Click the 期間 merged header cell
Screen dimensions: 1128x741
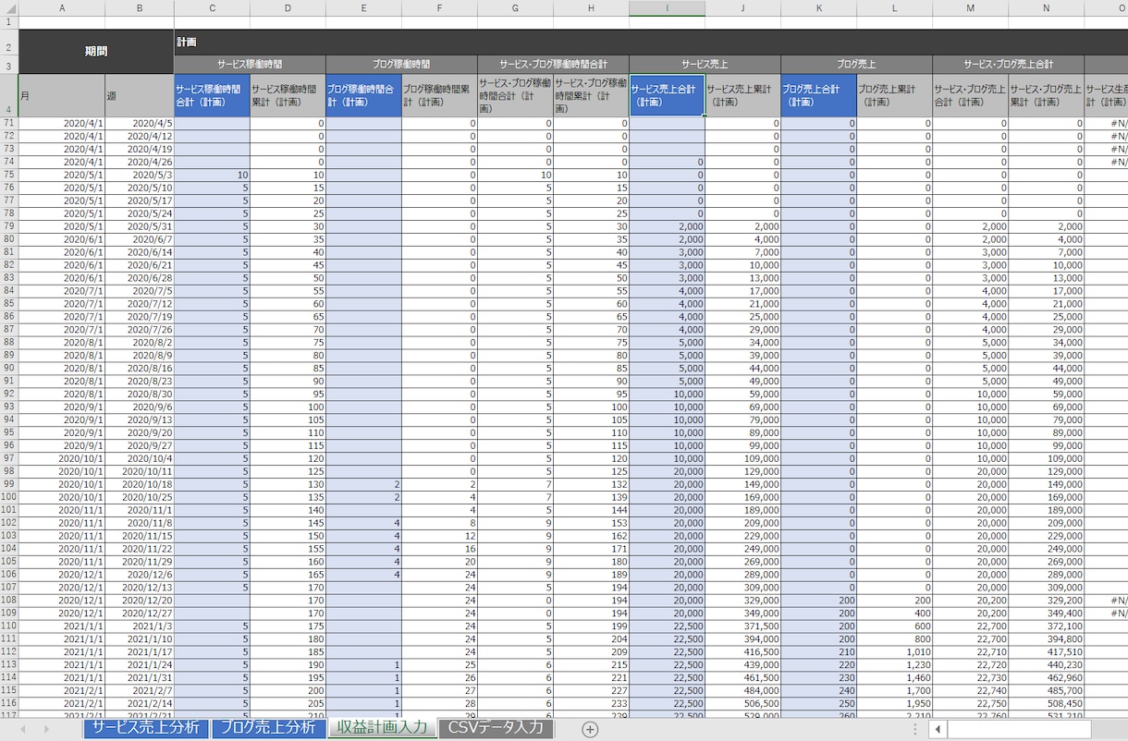click(x=96, y=52)
